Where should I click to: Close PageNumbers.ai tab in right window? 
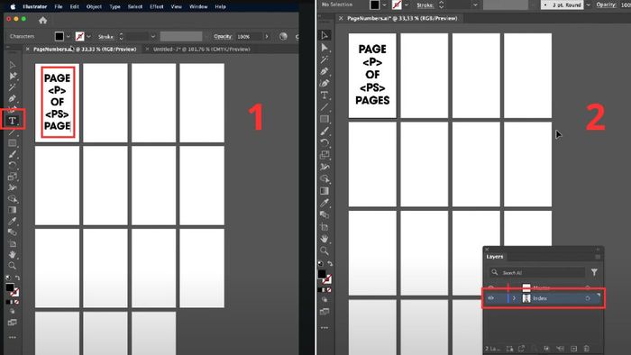[x=341, y=18]
